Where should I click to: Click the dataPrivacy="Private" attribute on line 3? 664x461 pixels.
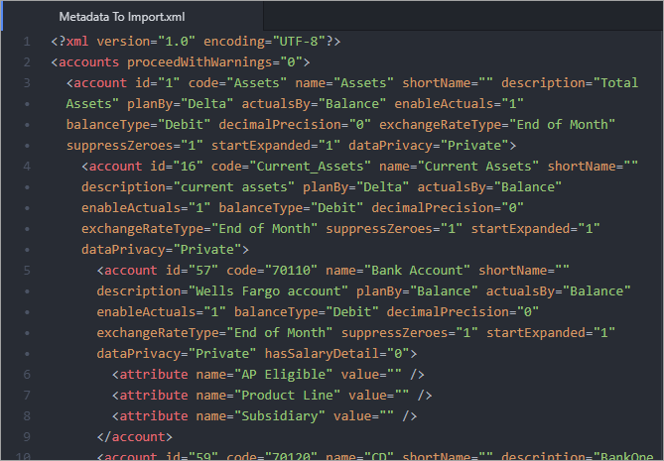click(428, 146)
